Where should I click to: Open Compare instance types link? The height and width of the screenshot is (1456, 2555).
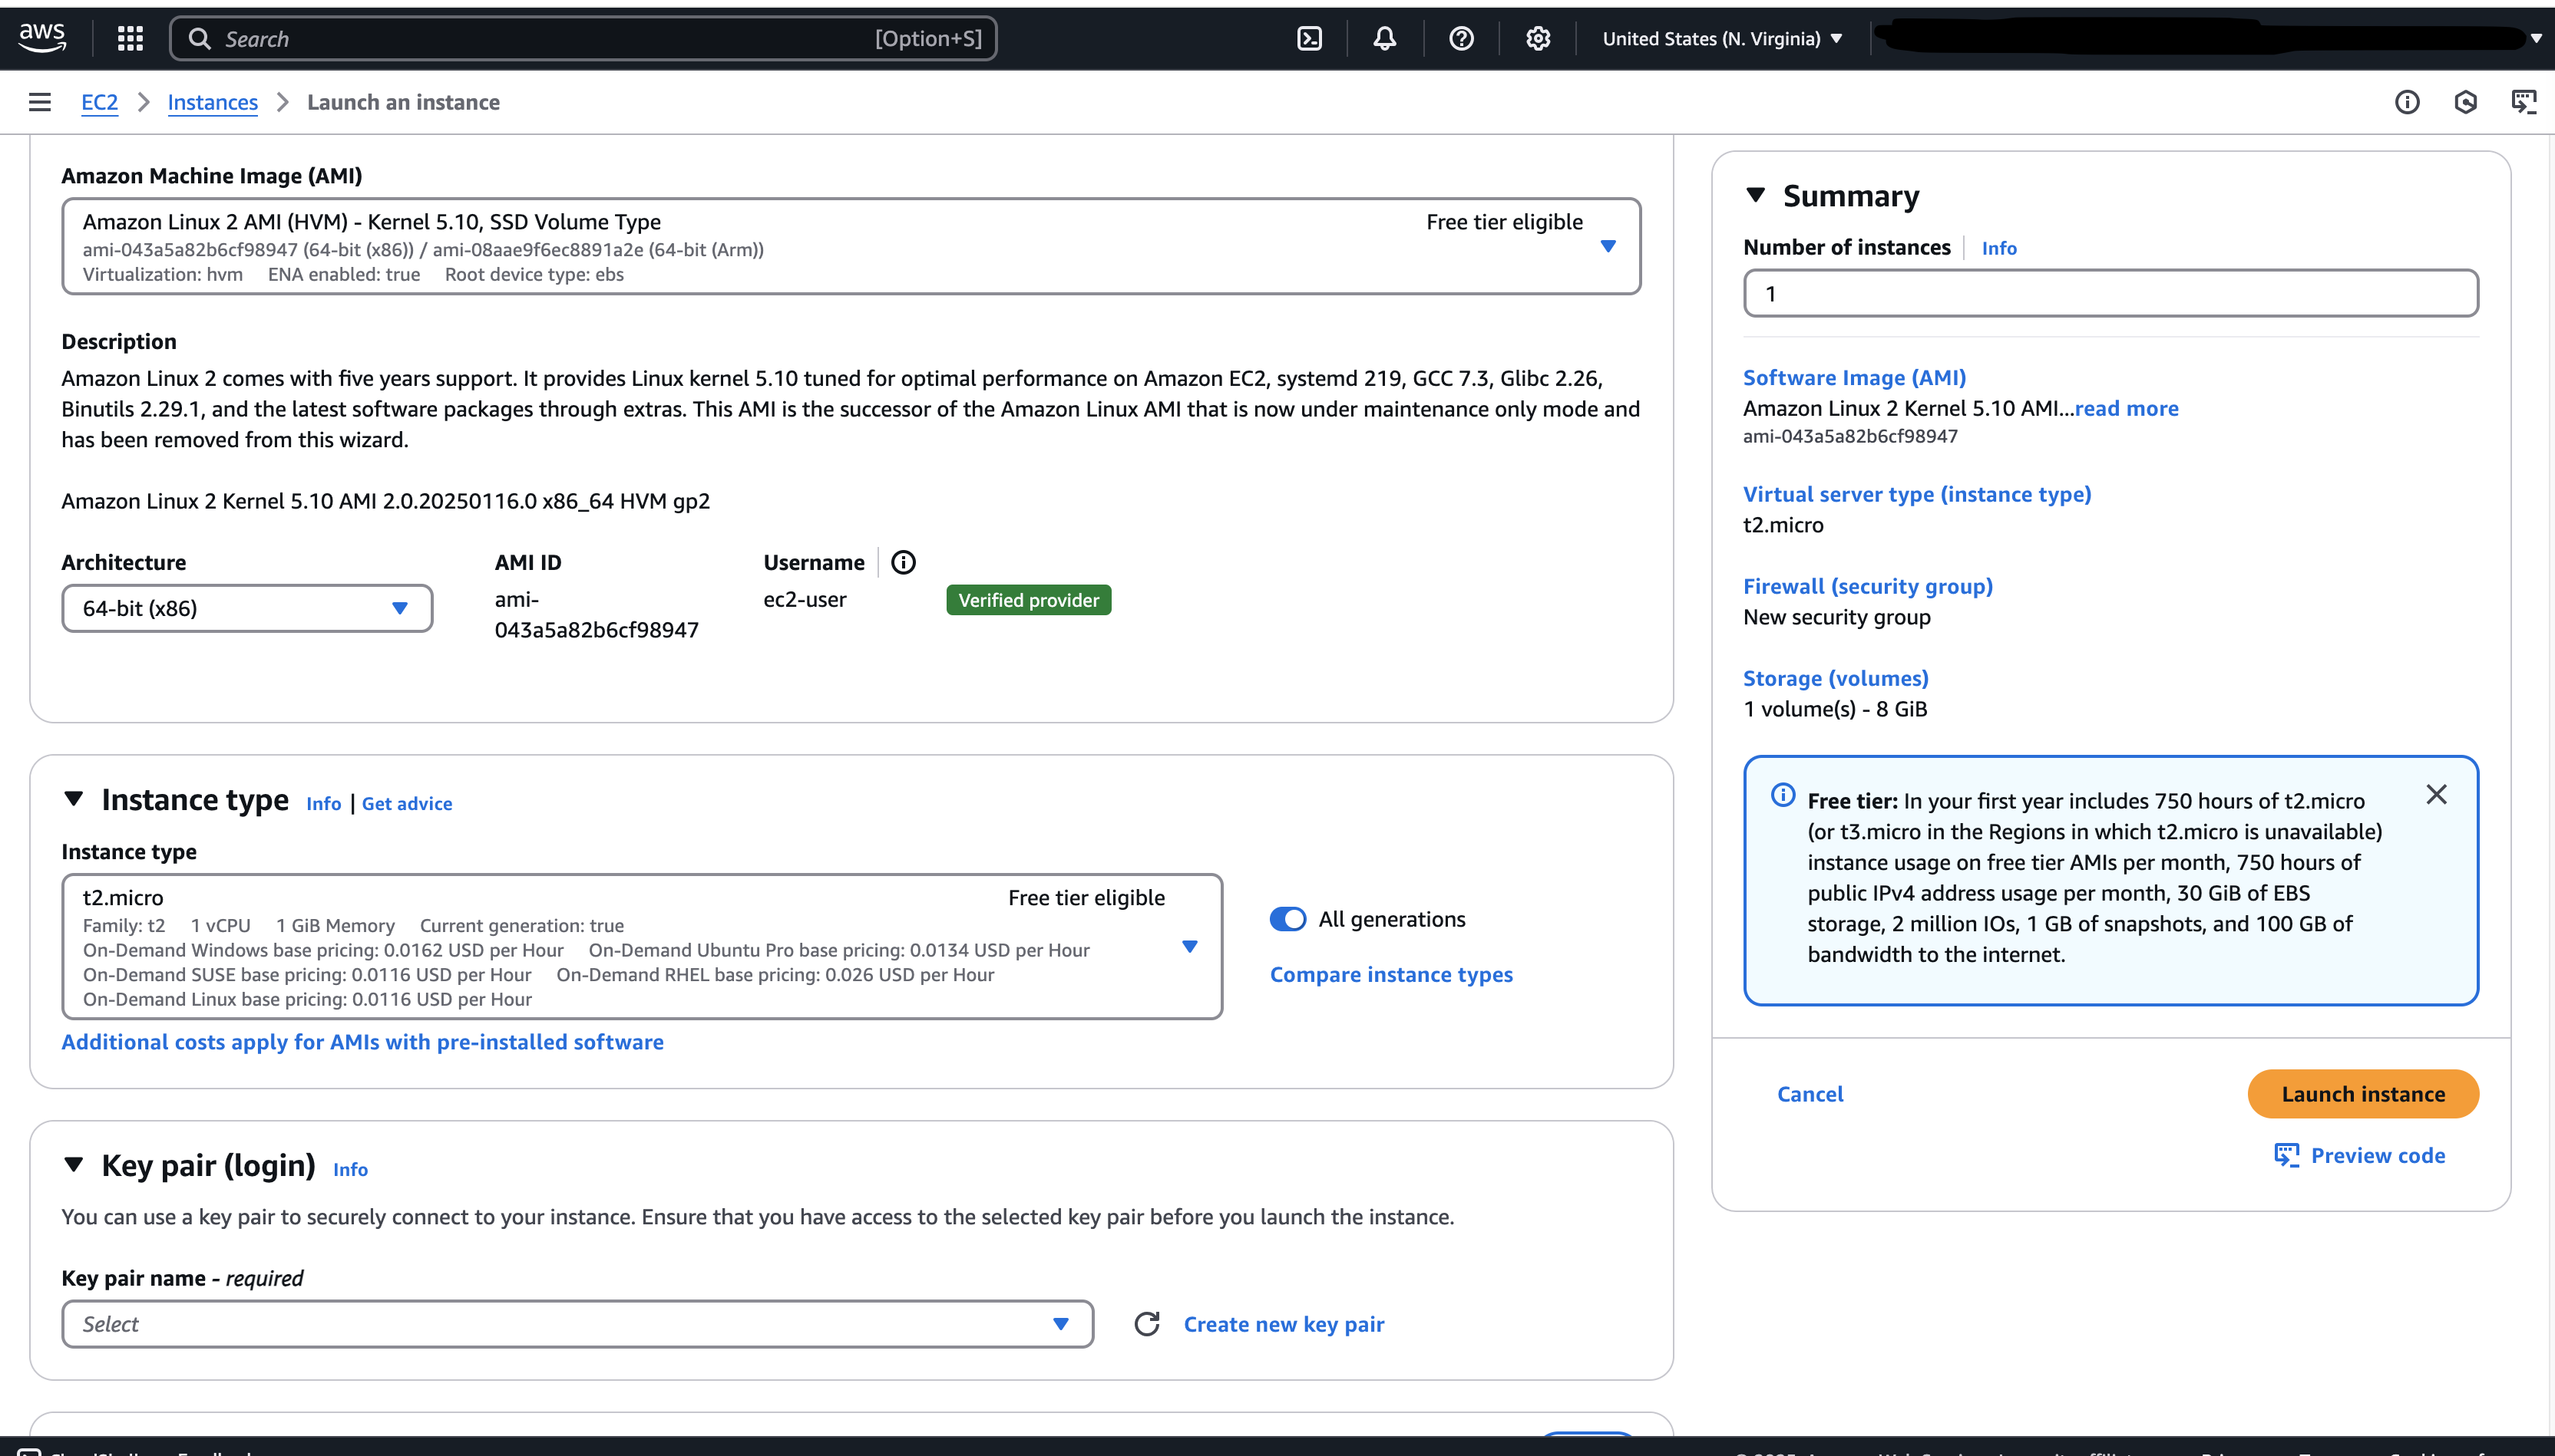[x=1391, y=974]
